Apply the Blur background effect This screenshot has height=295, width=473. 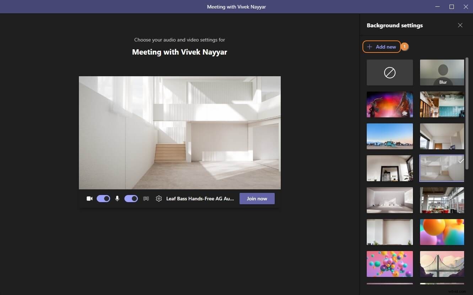442,72
